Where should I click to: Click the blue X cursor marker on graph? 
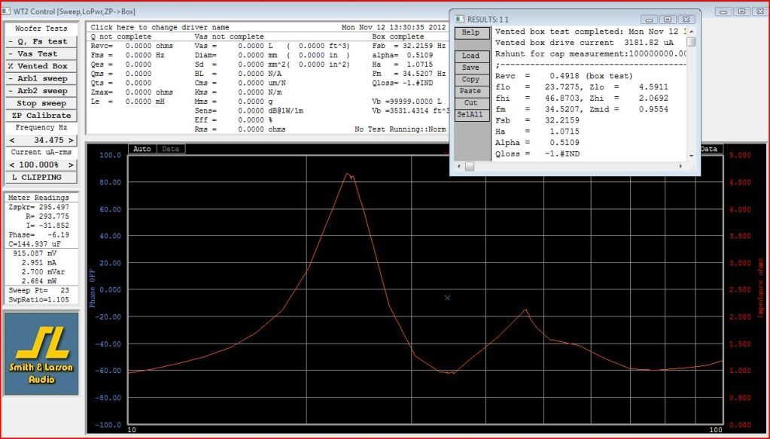[x=447, y=298]
